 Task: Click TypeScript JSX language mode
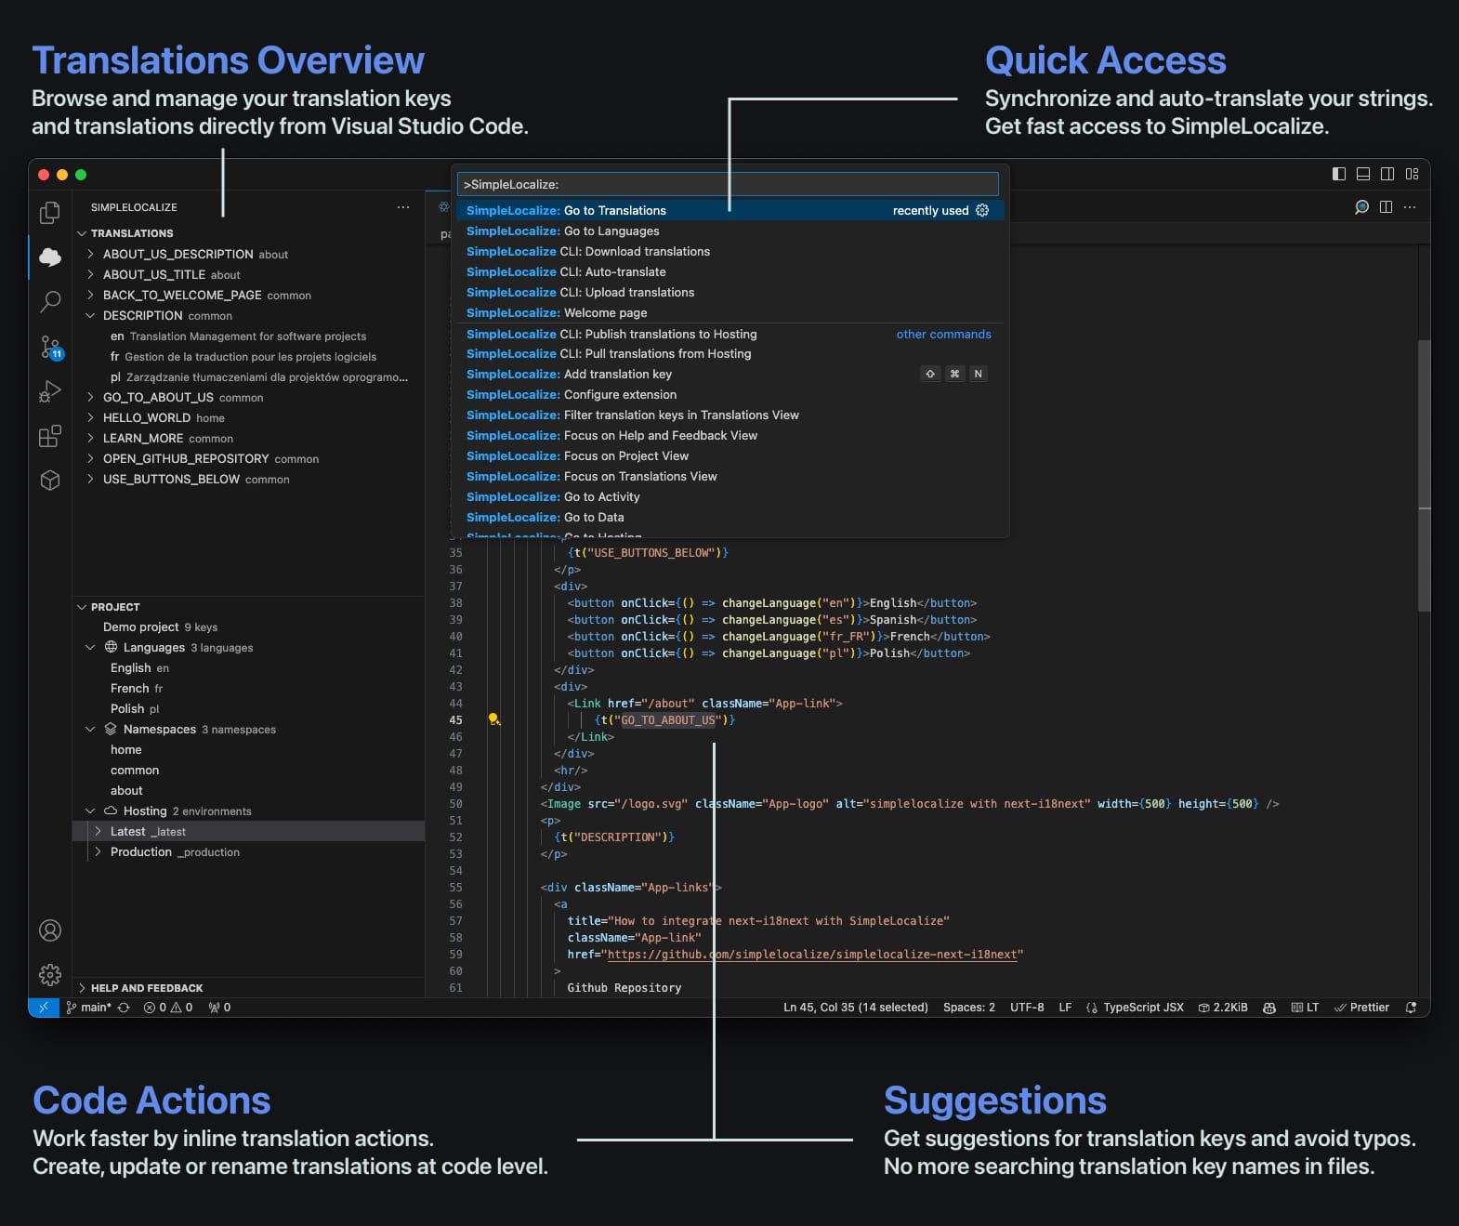point(1143,1008)
